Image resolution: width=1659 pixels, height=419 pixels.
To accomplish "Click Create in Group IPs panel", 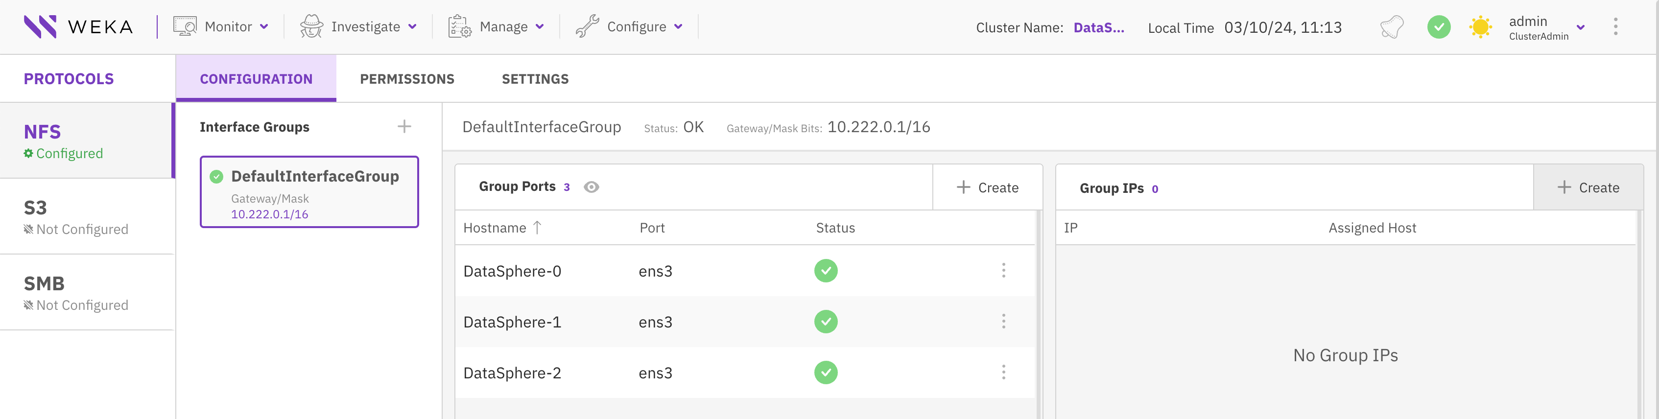I will 1588,187.
